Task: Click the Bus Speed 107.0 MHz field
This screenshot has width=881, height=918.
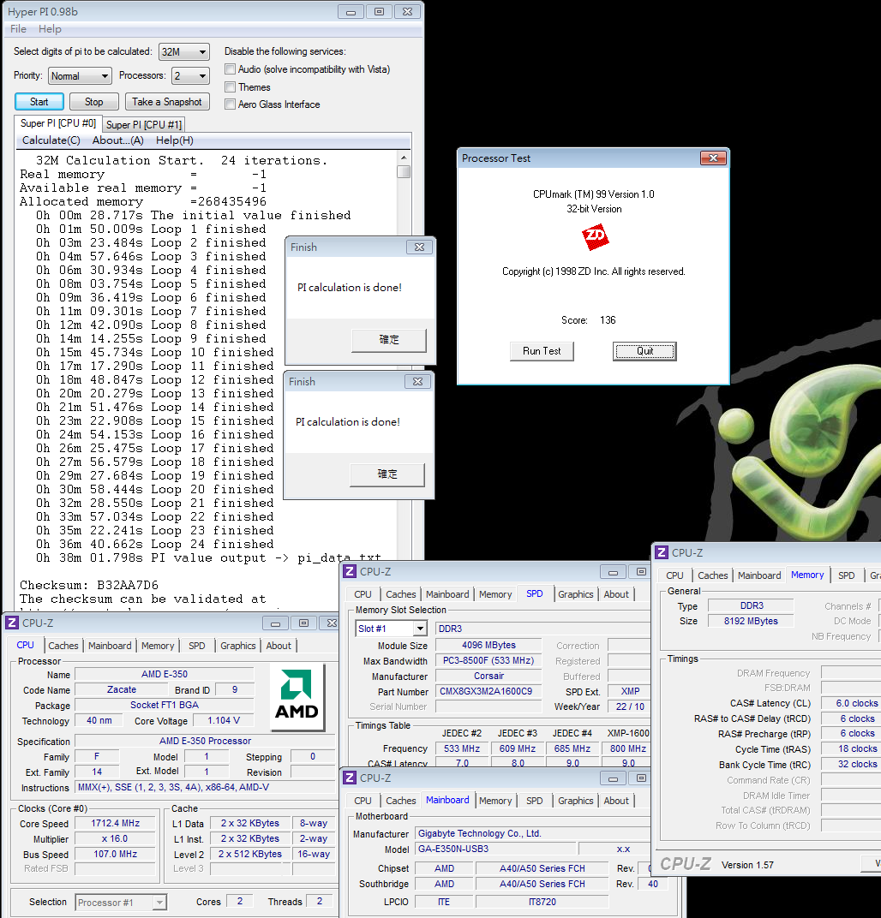Action: 116,854
